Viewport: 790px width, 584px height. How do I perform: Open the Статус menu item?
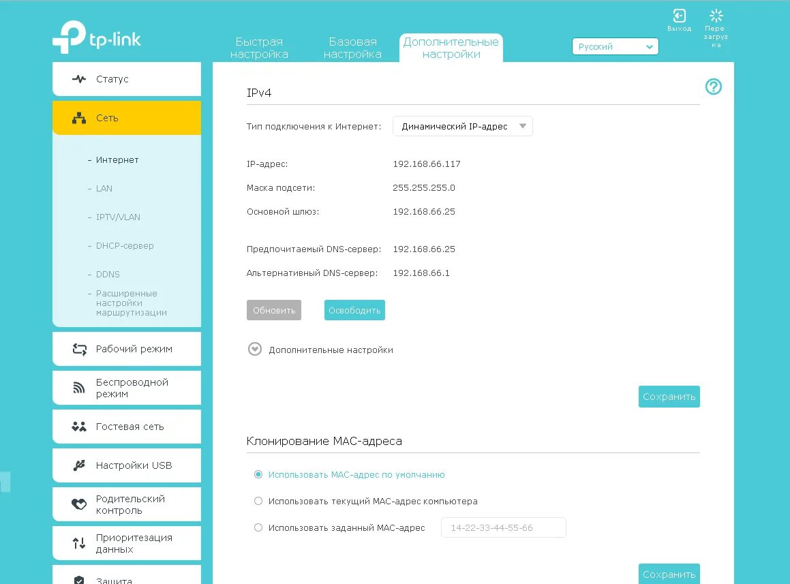(127, 78)
